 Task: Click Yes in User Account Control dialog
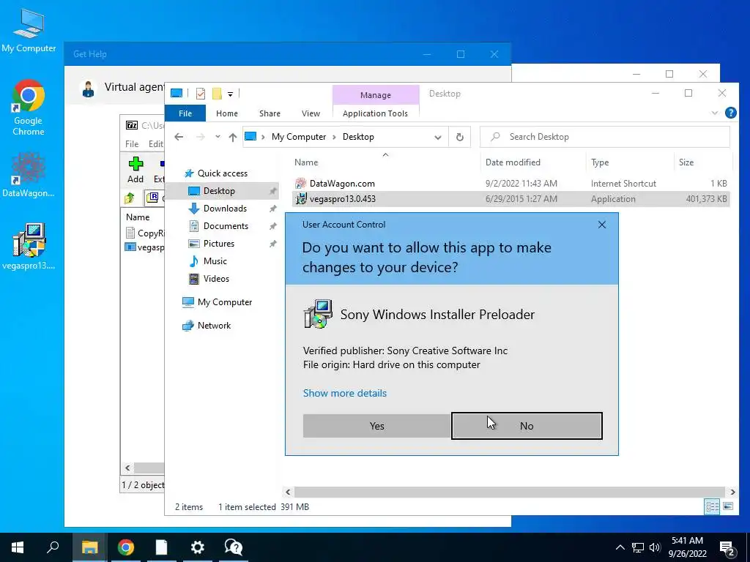point(377,426)
